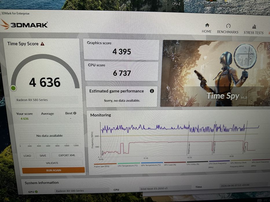Click the [Guru3D] desktop shortcut label
Viewport: 270px width, 202px height.
tap(209, 5)
